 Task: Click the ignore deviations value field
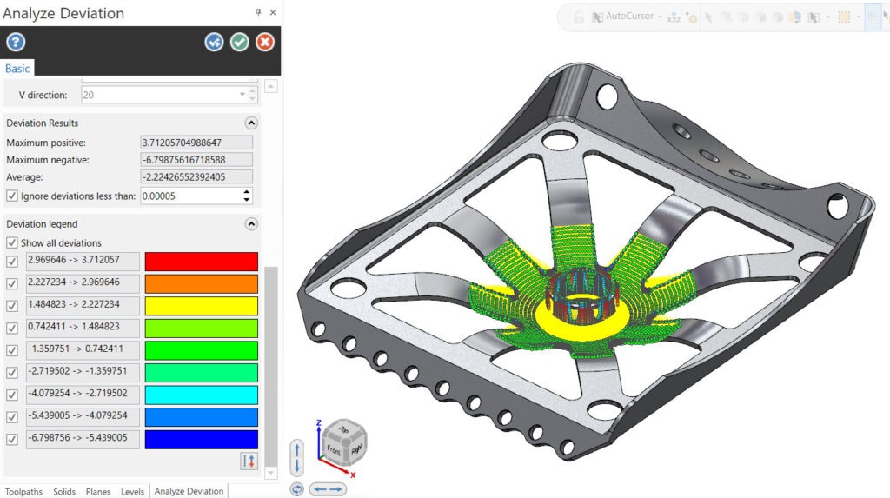[x=189, y=196]
